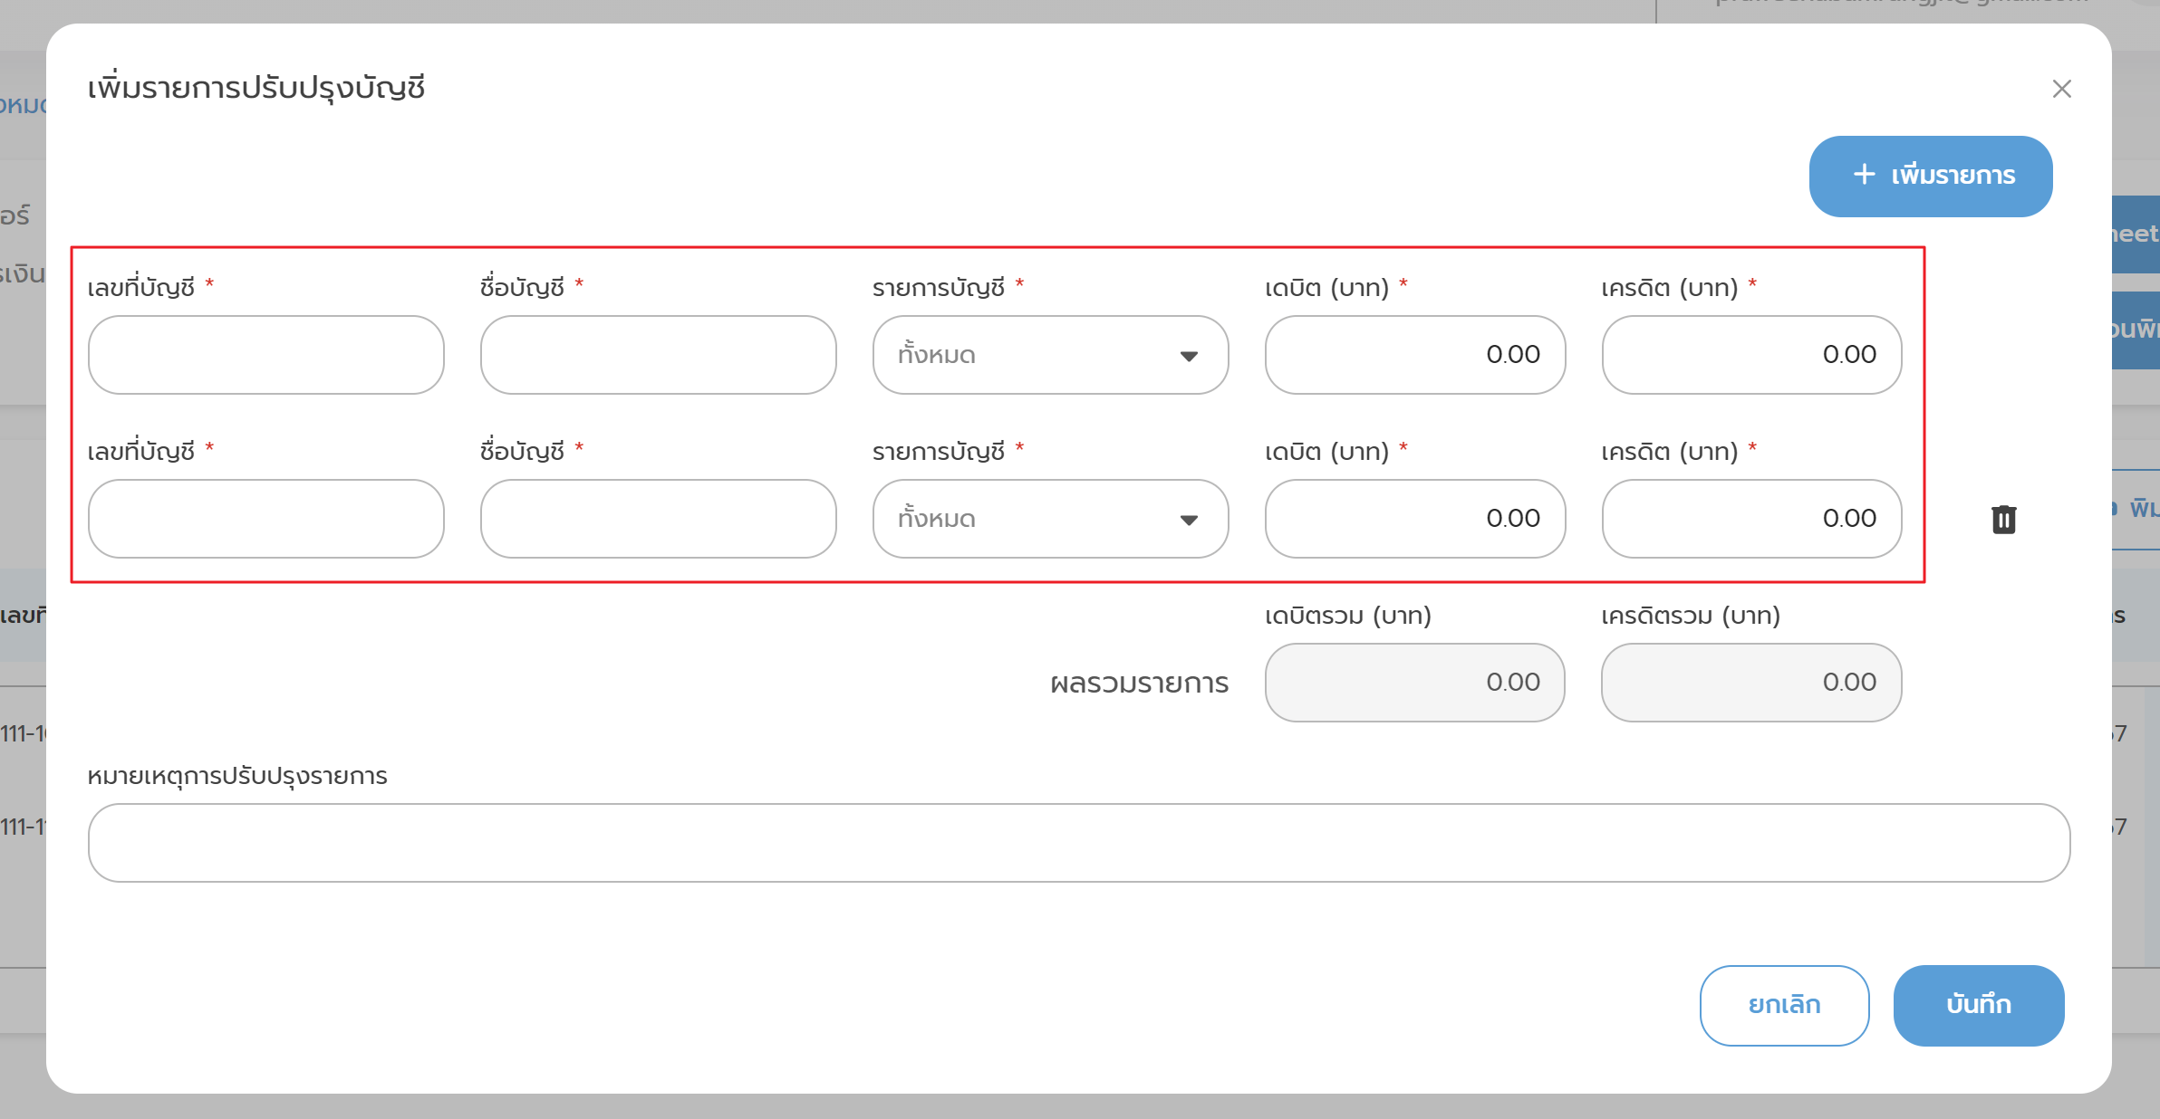Close the dialog with the X icon

pyautogui.click(x=2061, y=89)
